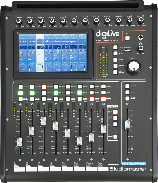
Task: Mute the MIX OUTPUT channel
Action: (127, 98)
